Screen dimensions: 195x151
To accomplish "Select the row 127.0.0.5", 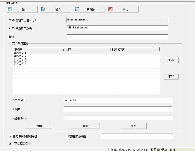I will click(x=86, y=65).
